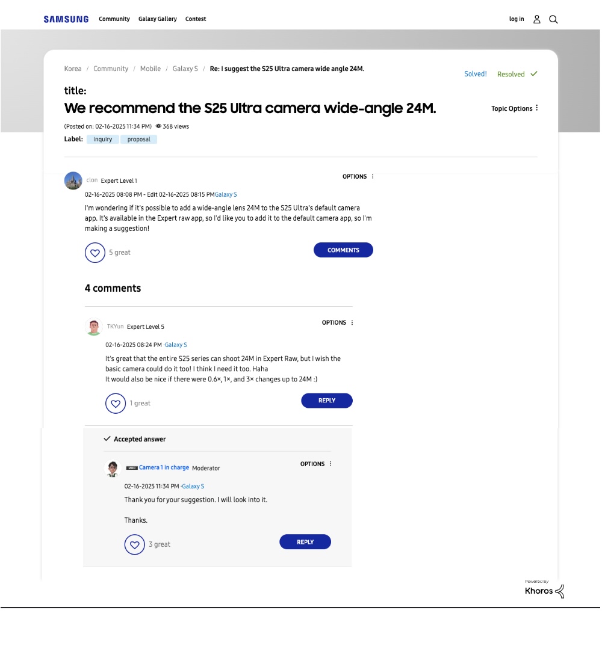Toggle heart on TKYun's comment
Viewport: 602px width, 649px height.
click(116, 404)
